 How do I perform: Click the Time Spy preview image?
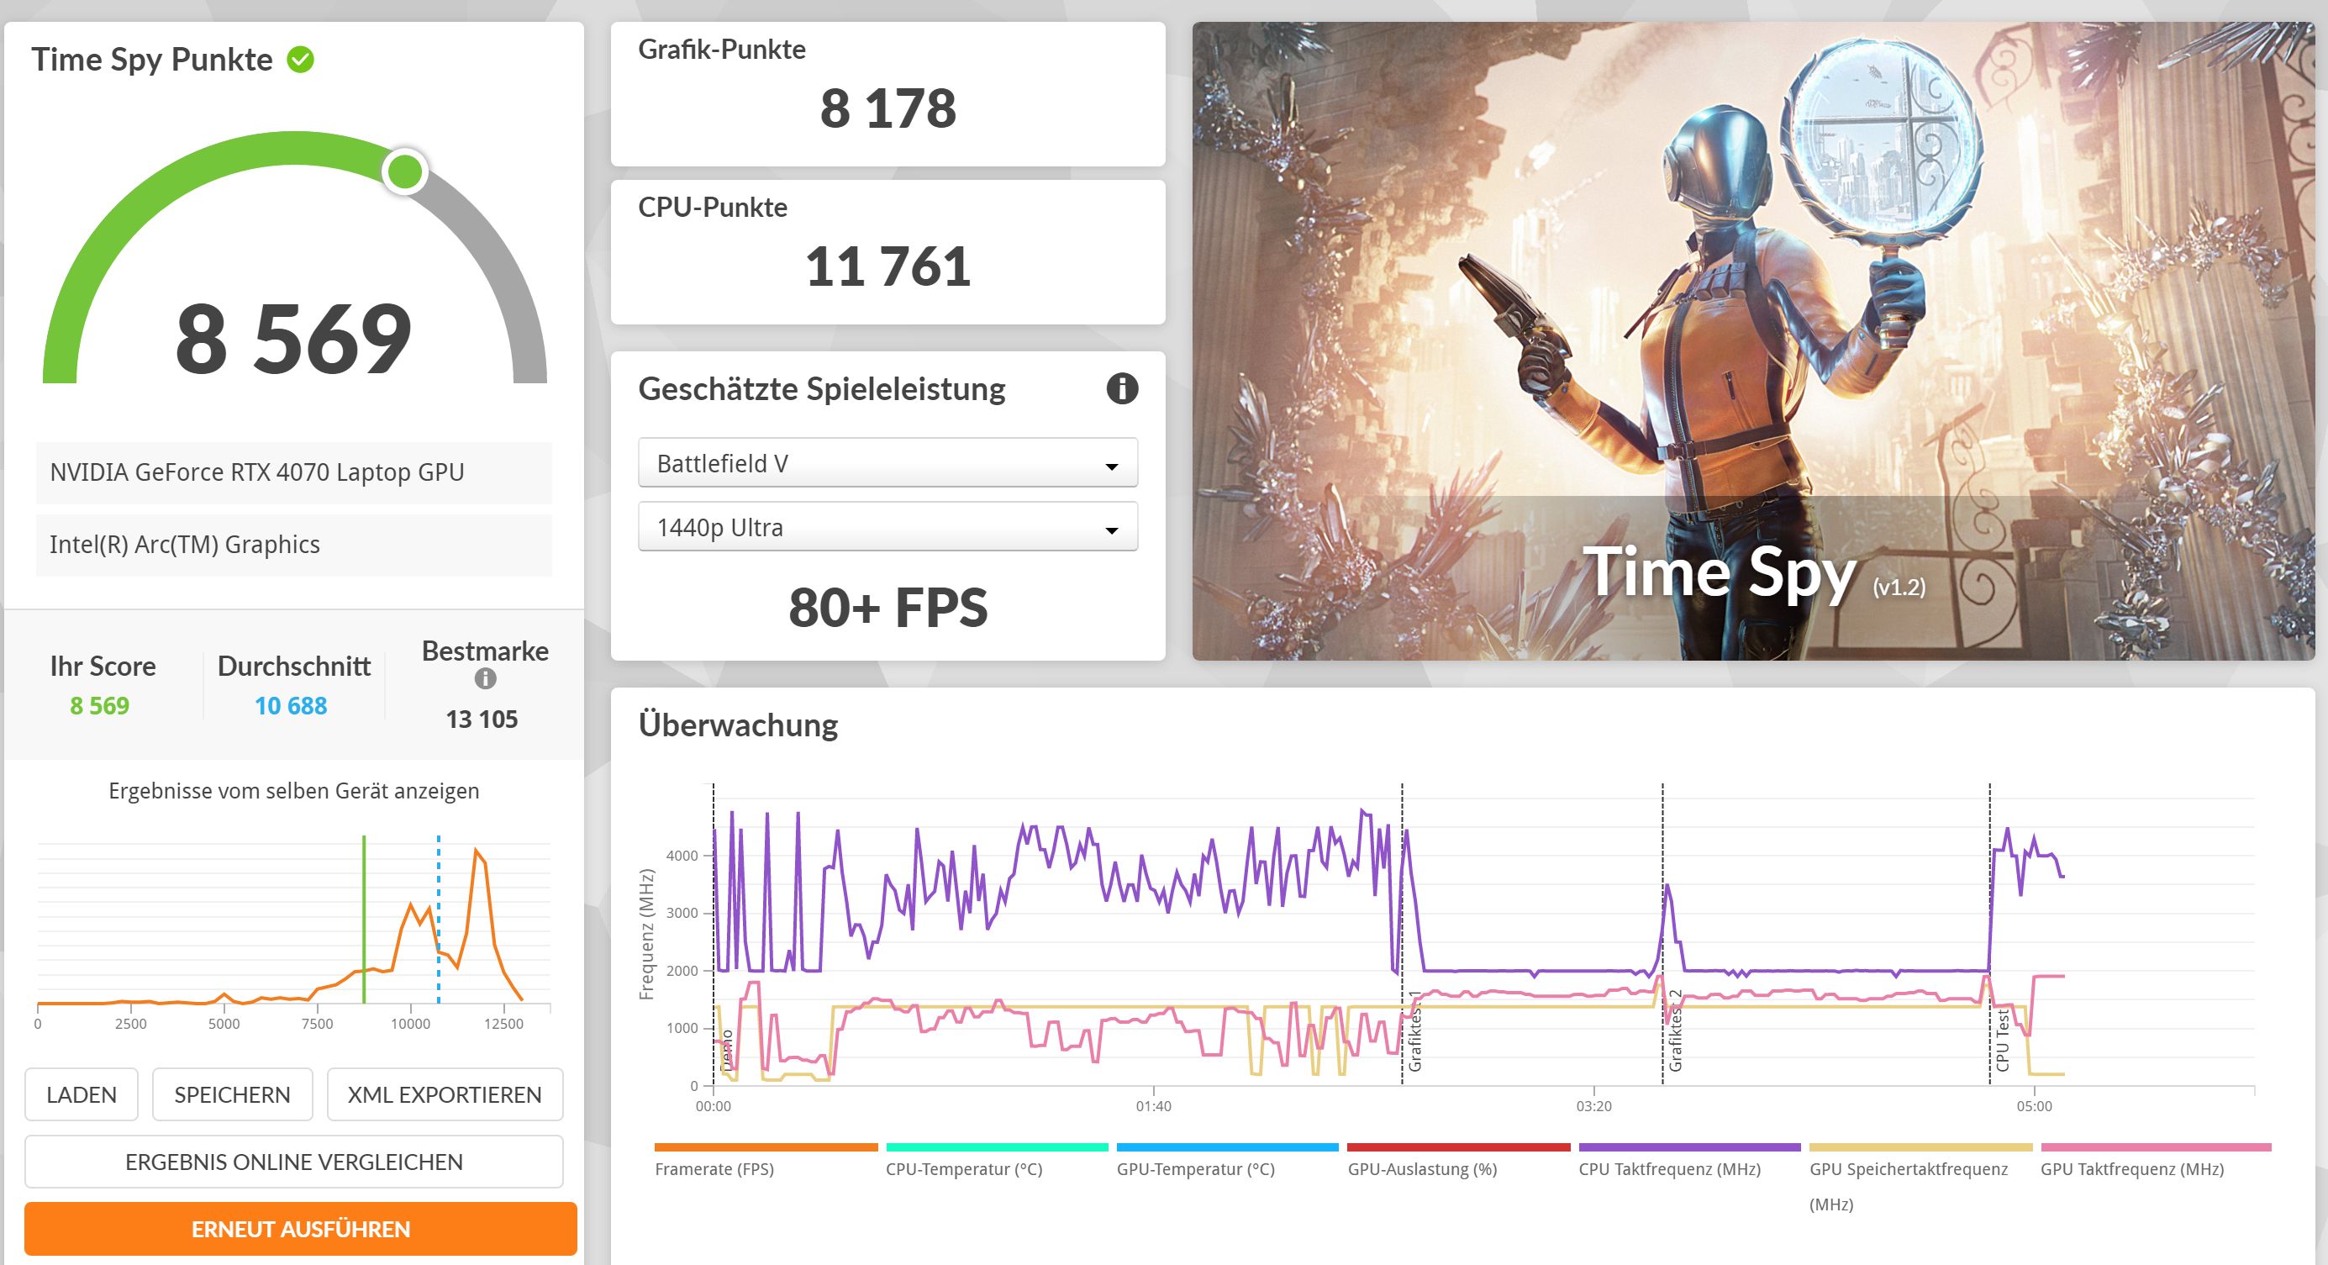tap(1752, 340)
